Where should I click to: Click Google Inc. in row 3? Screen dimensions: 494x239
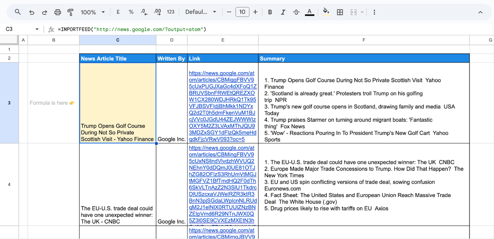172,139
